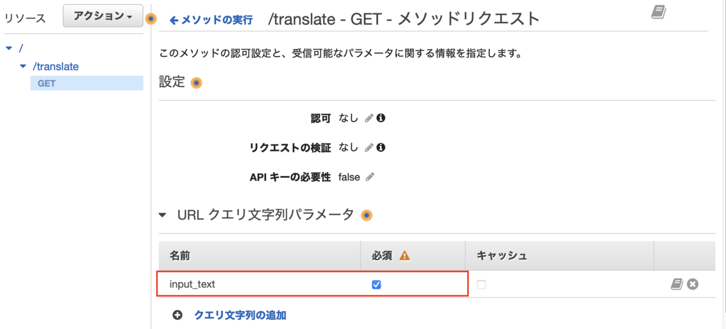Delete the input_text query parameter
Viewport: 726px width, 329px height.
pos(693,284)
